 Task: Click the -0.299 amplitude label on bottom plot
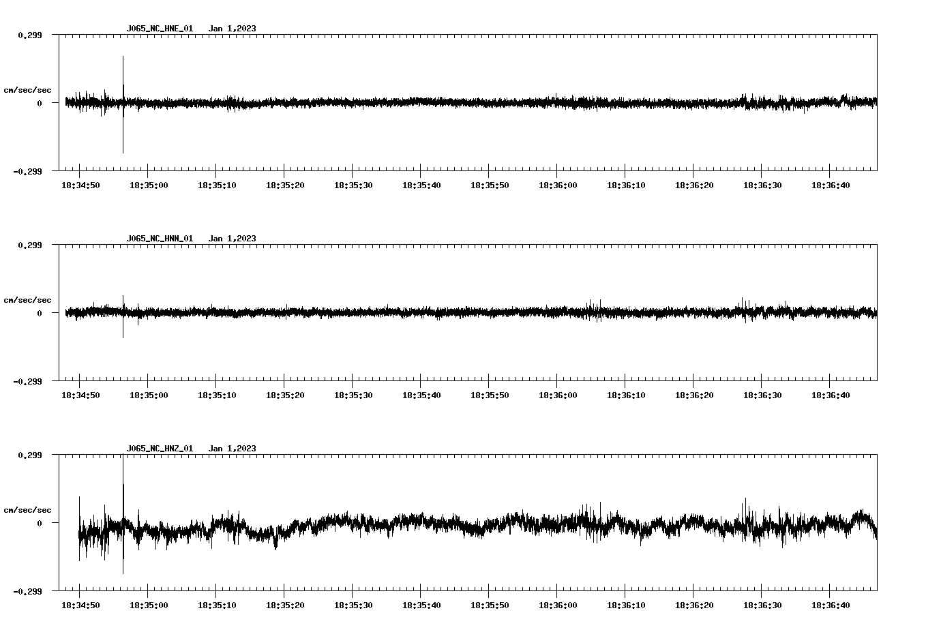pos(27,592)
